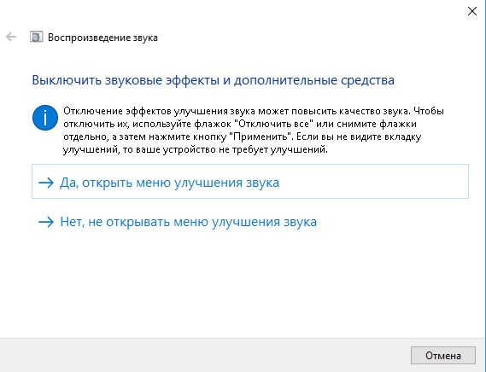Click the paragraph starting "Отключение эффектов улучшения"
The width and height of the screenshot is (486, 372).
click(x=254, y=130)
